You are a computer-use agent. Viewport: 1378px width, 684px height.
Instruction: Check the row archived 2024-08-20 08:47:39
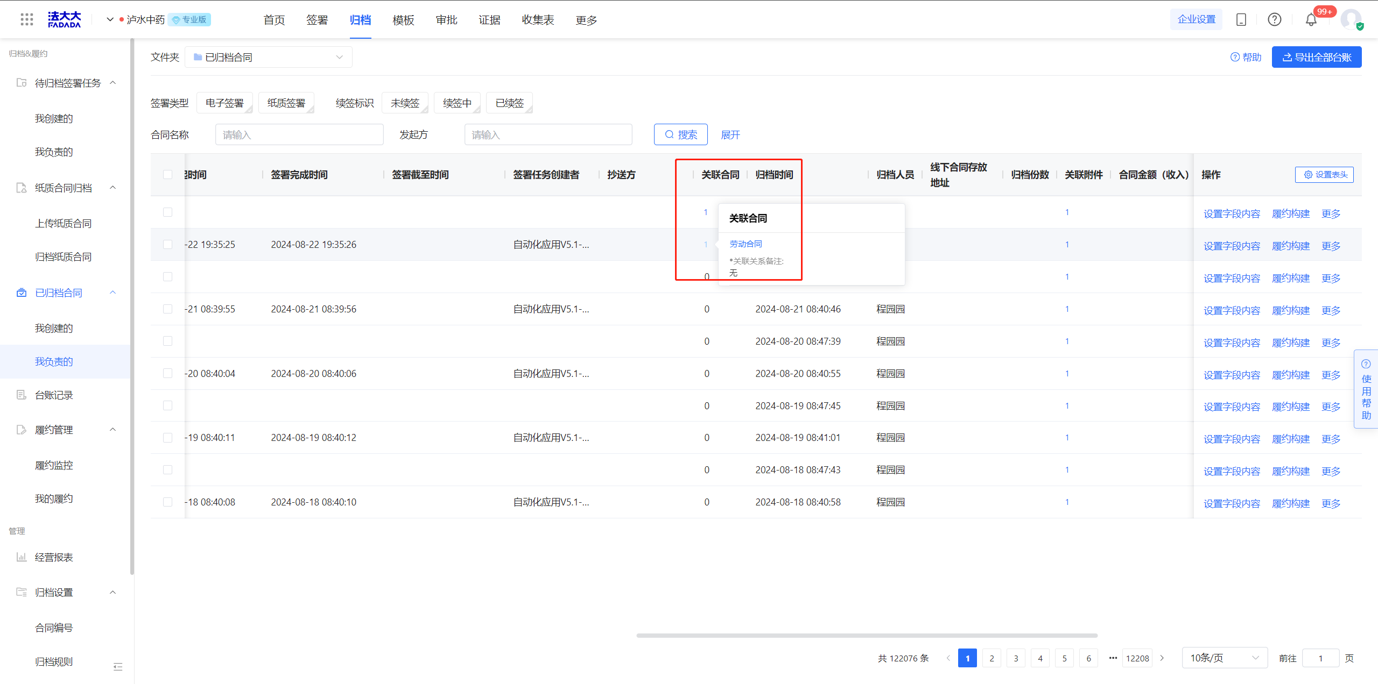click(167, 341)
